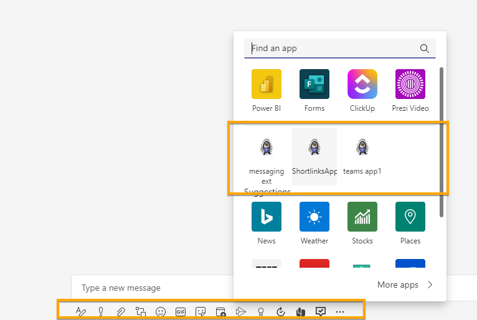This screenshot has height=320, width=477.
Task: Open the emoji picker
Action: 161,311
